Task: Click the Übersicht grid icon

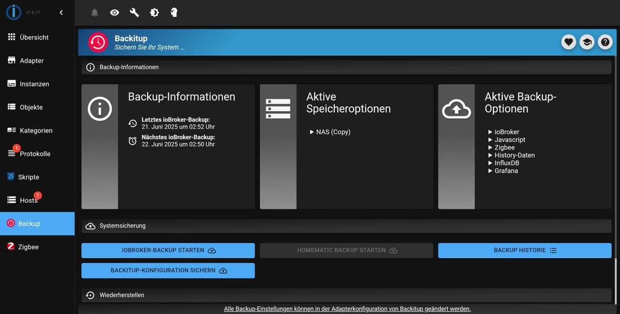Action: (x=11, y=37)
